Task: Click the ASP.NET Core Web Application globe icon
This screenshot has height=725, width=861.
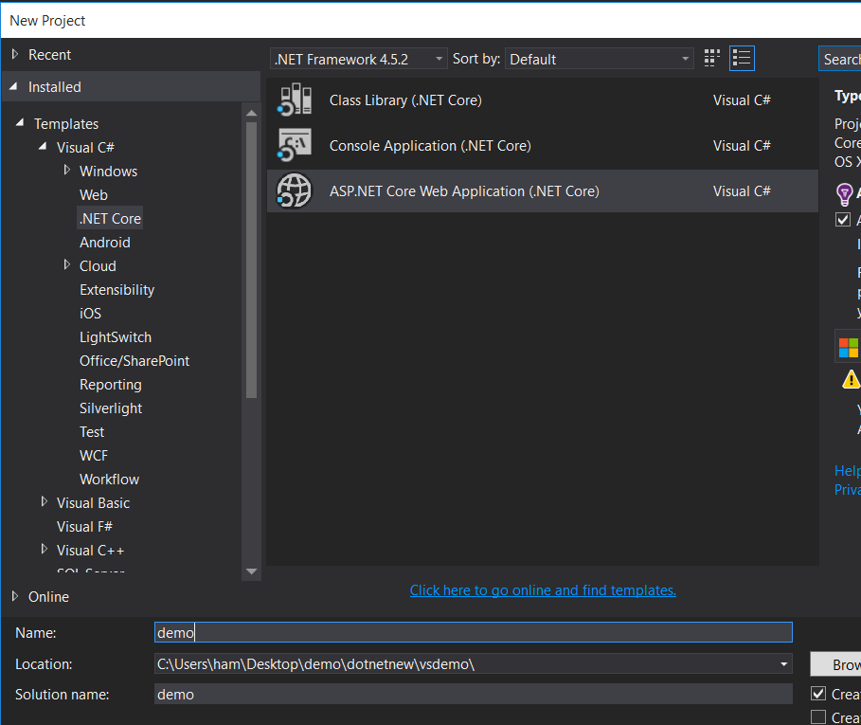Action: (295, 190)
